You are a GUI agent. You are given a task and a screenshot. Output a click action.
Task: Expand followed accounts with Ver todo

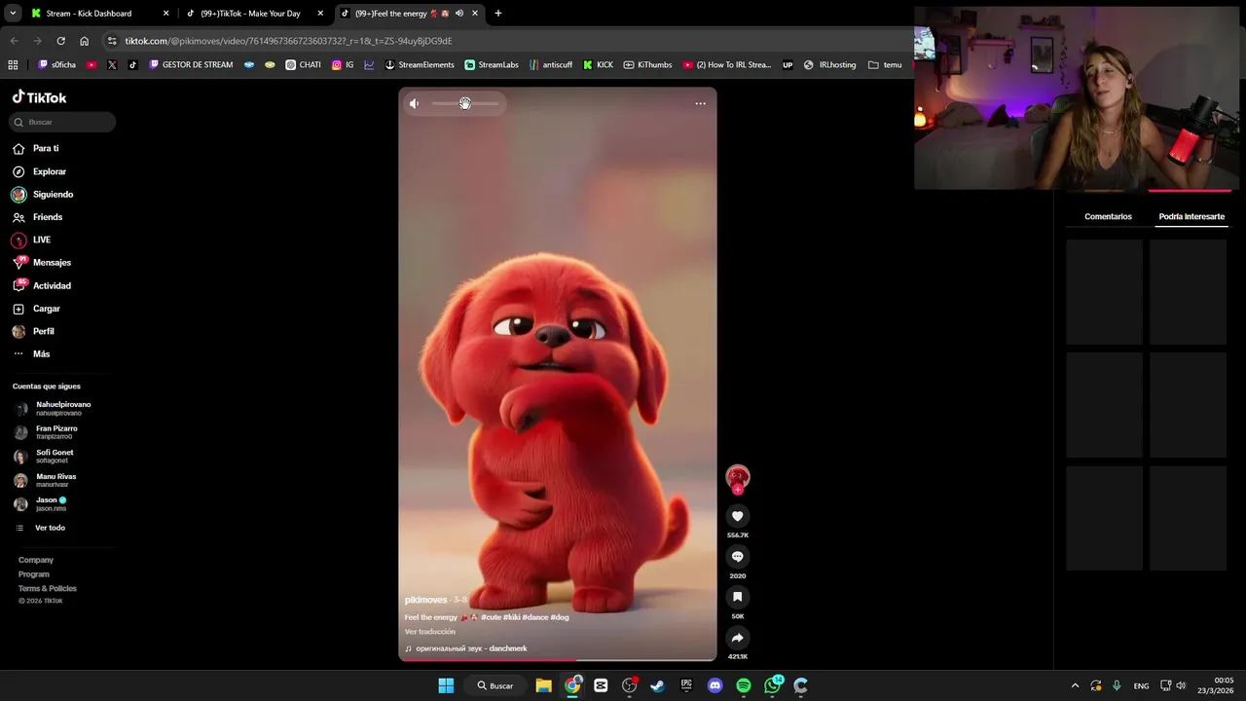tap(50, 528)
